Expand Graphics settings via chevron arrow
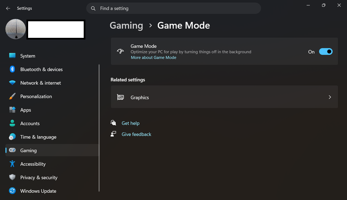This screenshot has width=347, height=200. pyautogui.click(x=330, y=97)
